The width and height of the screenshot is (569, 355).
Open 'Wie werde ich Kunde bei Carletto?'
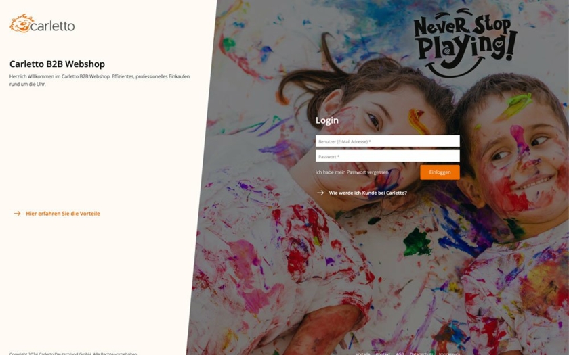pyautogui.click(x=368, y=193)
